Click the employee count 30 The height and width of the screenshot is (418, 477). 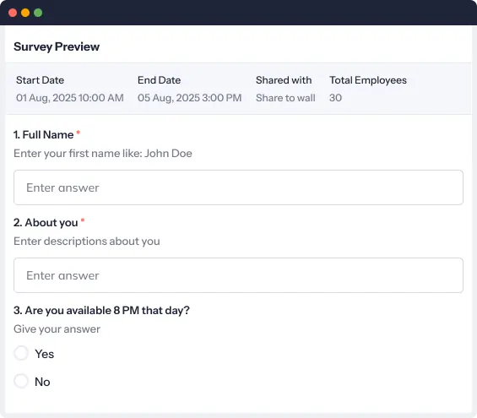pos(335,98)
